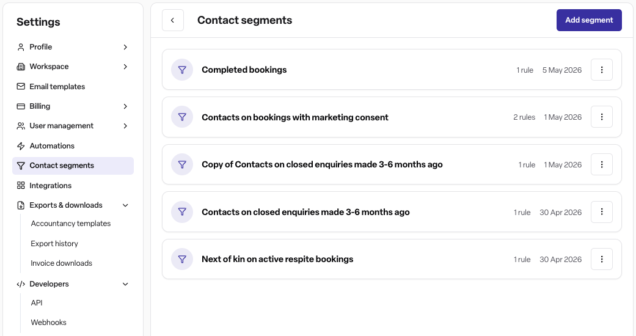This screenshot has width=636, height=336.
Task: Expand the Billing chevron
Action: pos(125,106)
